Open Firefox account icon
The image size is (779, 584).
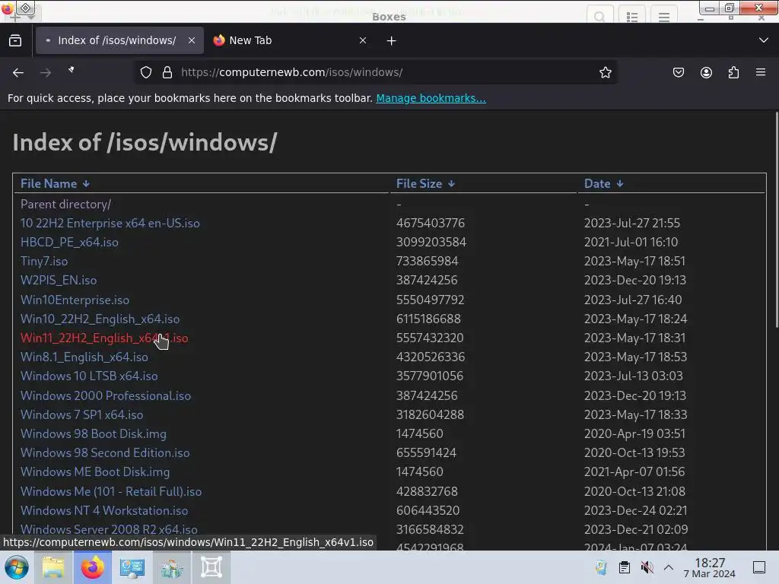click(706, 72)
